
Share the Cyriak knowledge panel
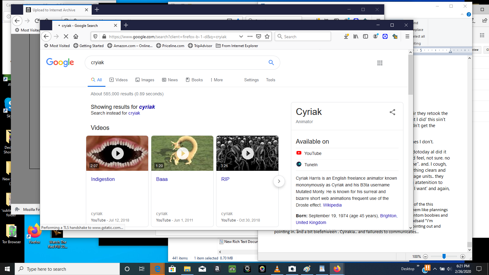click(x=392, y=112)
